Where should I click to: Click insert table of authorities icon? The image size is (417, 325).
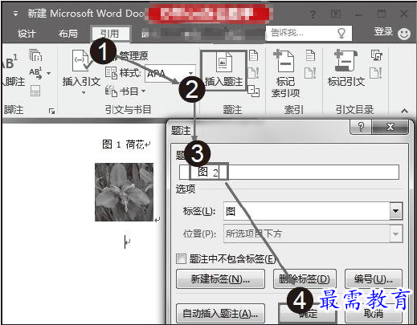coord(376,55)
